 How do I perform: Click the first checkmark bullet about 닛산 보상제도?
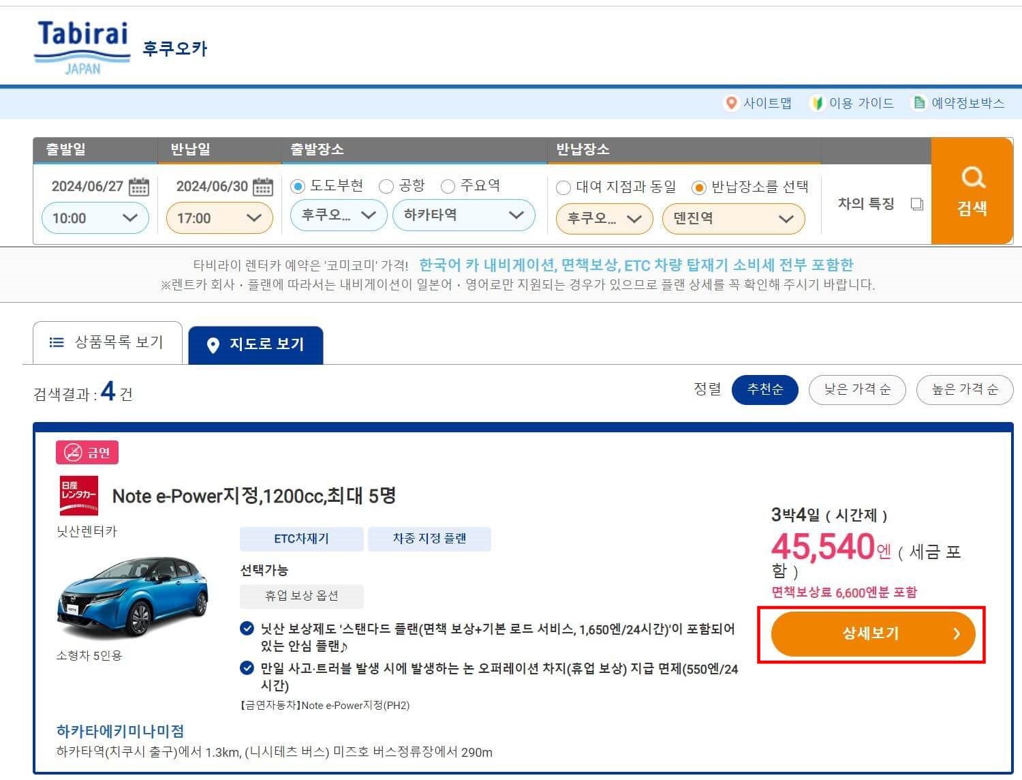pos(247,629)
